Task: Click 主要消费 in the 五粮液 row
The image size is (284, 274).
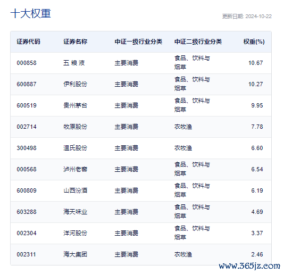Action: [x=127, y=63]
